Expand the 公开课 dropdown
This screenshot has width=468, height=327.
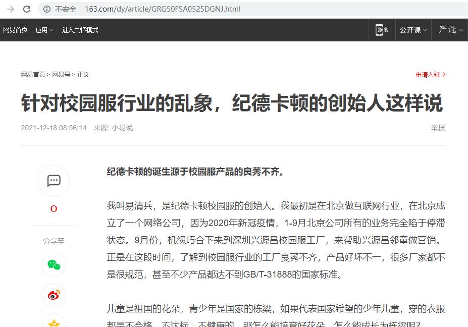413,30
